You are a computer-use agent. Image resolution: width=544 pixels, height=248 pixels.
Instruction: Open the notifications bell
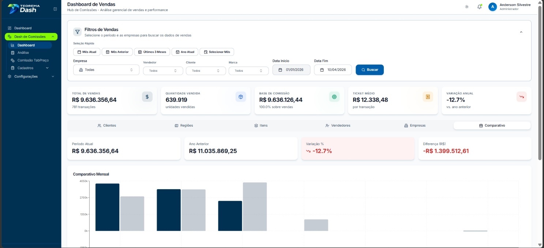[x=479, y=7]
